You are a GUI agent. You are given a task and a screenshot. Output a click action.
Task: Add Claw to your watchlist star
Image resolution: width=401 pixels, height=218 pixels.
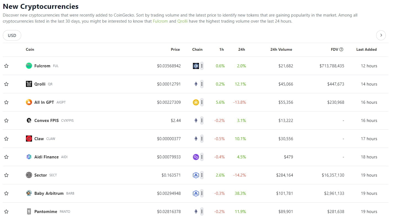[6, 139]
